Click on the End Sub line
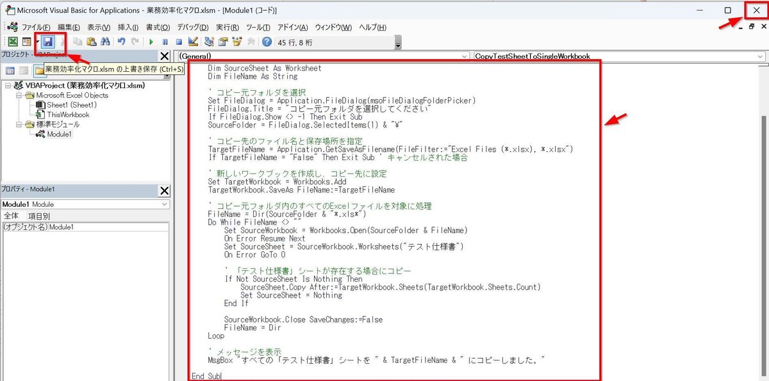This screenshot has width=769, height=381. [206, 376]
